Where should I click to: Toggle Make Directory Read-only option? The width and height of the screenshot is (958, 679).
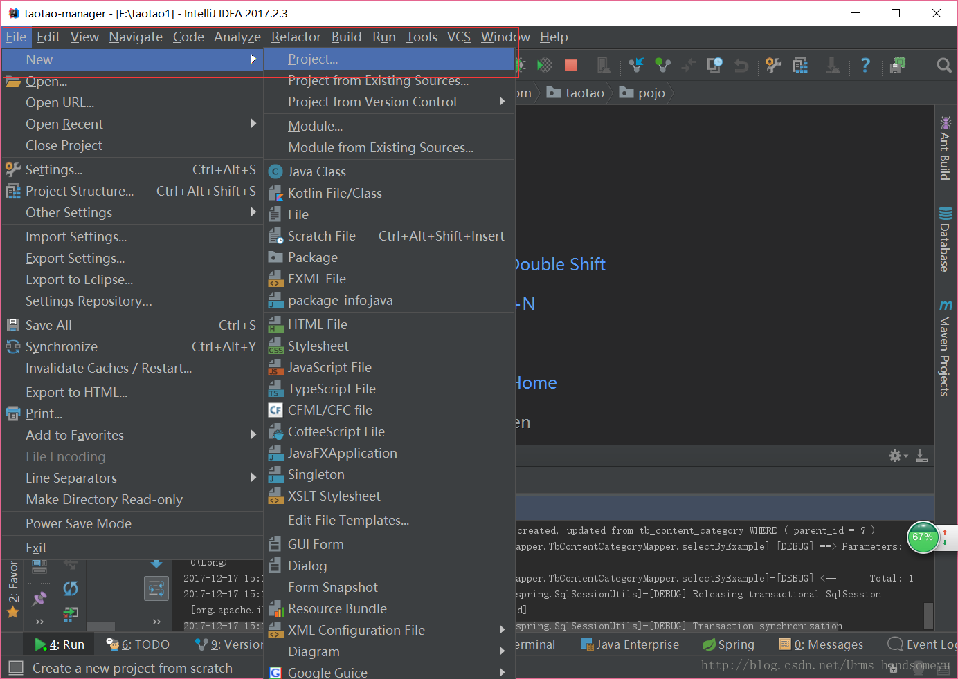(132, 499)
